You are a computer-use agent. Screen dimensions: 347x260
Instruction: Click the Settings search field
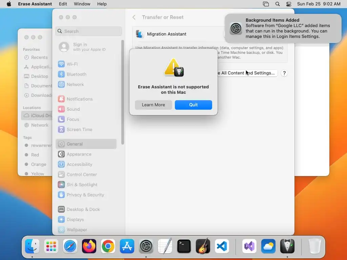pos(88,31)
